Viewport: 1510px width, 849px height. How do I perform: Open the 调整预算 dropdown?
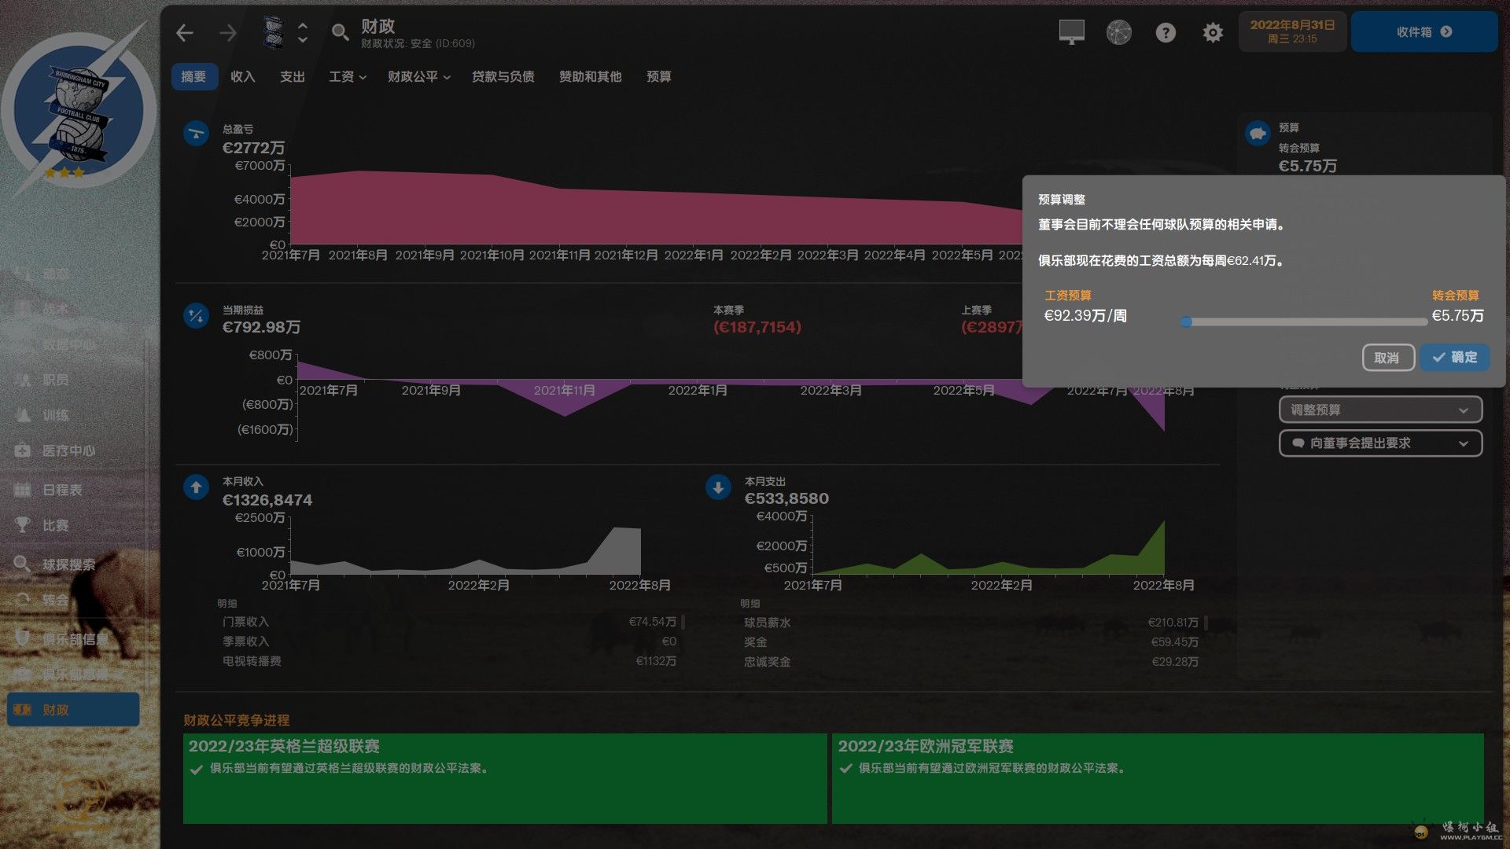coord(1380,410)
